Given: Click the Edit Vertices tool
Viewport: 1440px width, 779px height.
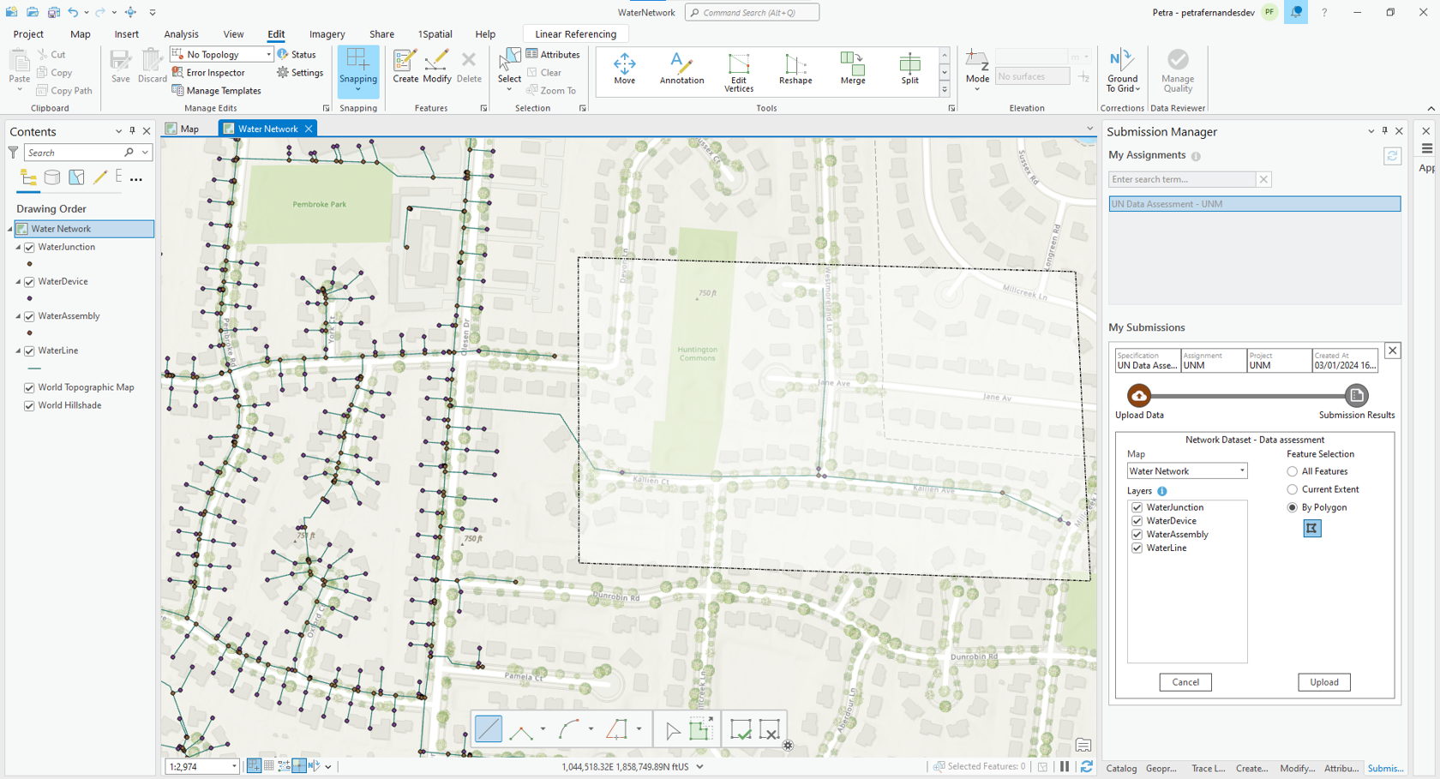Looking at the screenshot, I should point(738,70).
